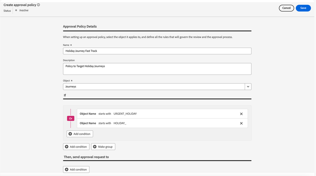The height and width of the screenshot is (176, 316).
Task: Toggle the pink Or operator badge
Action: [x=70, y=118]
